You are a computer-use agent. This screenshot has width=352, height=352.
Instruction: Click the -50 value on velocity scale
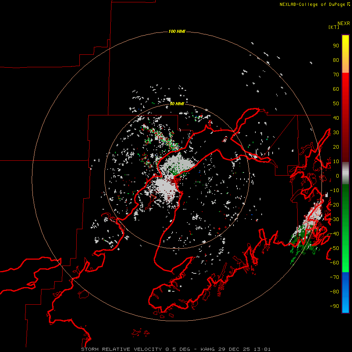[334, 248]
